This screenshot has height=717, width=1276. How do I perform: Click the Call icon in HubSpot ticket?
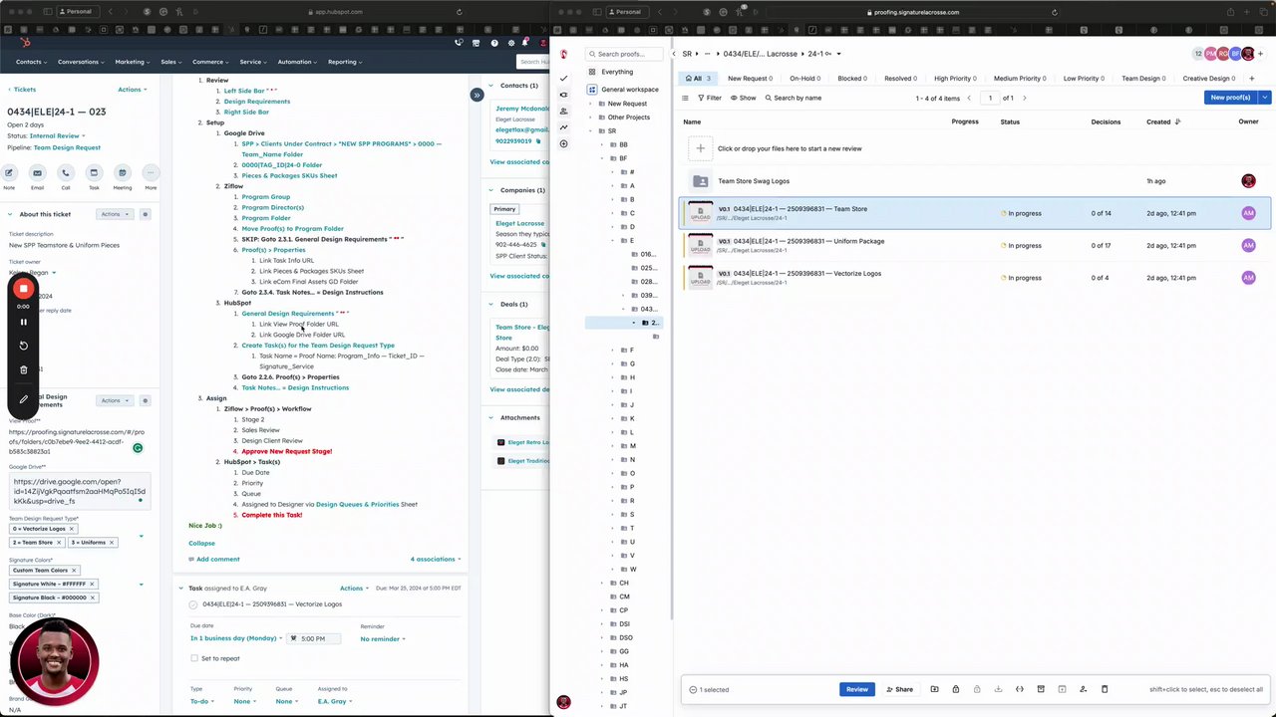66,172
